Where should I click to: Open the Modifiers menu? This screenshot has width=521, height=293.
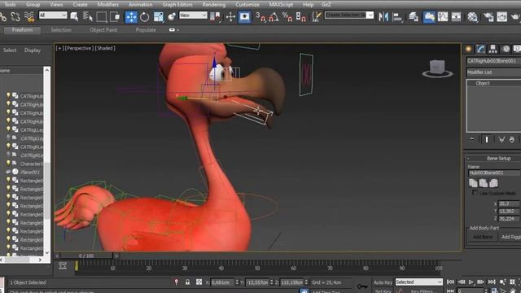point(108,5)
